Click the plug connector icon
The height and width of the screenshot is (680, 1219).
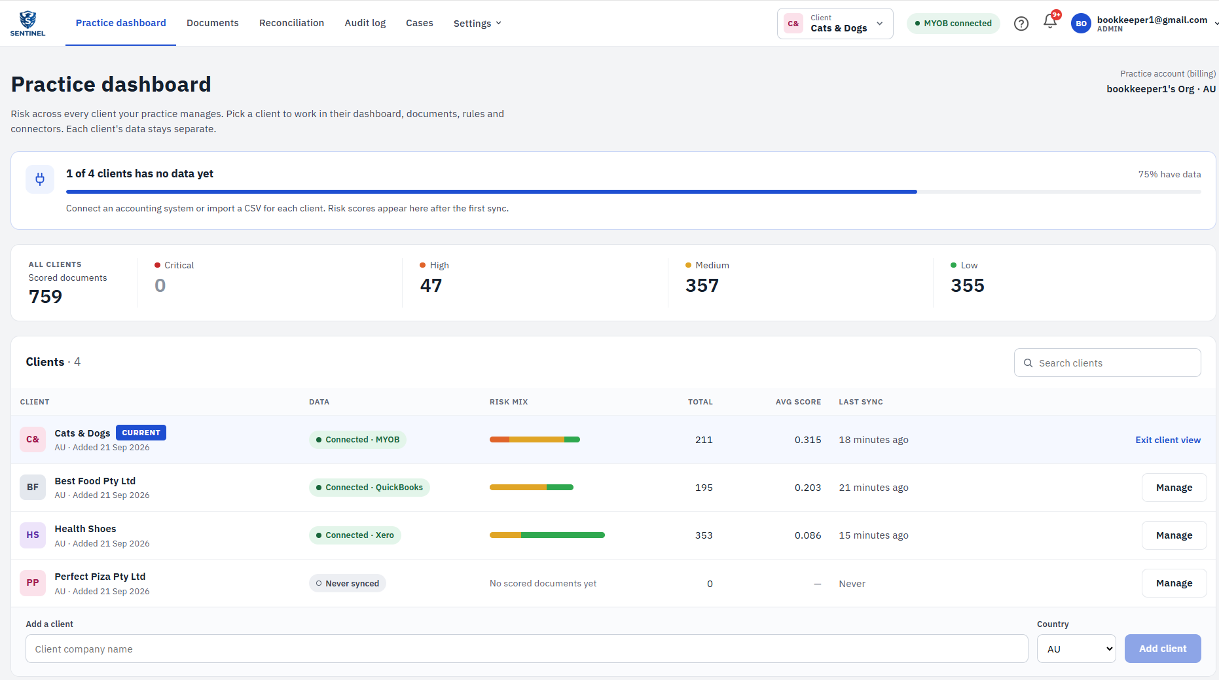(x=40, y=179)
